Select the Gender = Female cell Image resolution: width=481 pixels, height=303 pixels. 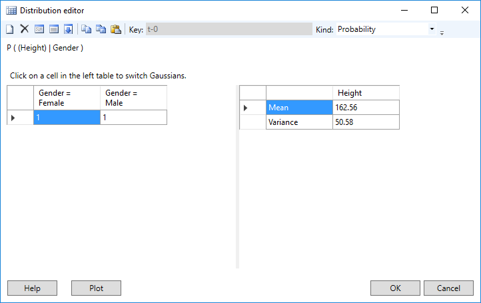pyautogui.click(x=67, y=117)
